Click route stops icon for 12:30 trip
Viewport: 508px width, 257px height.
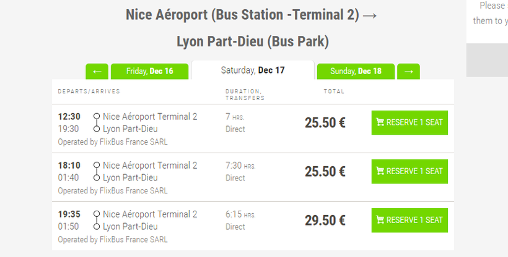[96, 122]
